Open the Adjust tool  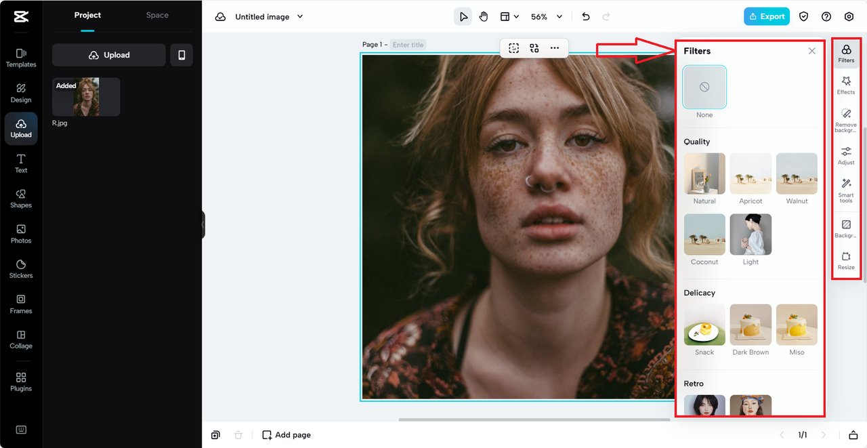click(x=846, y=155)
